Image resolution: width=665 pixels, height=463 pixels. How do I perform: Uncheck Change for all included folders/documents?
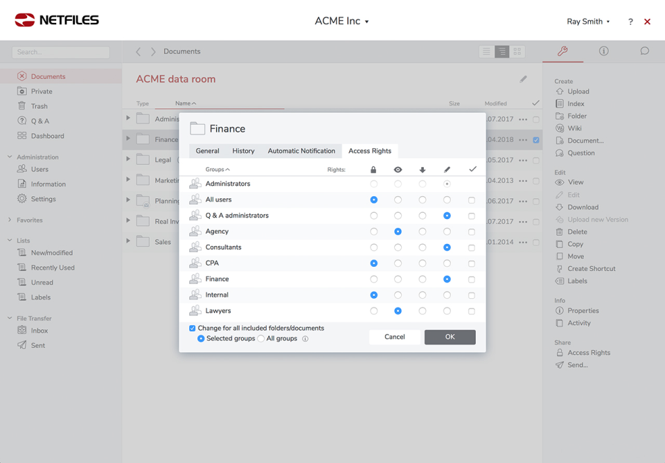[192, 328]
